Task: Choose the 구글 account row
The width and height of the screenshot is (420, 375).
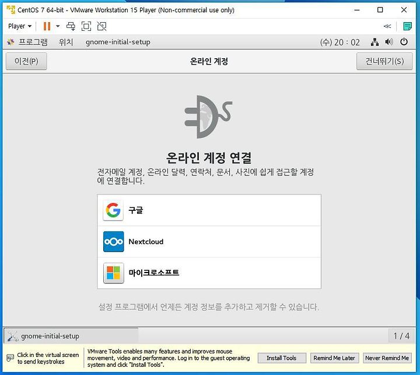Action: (209, 210)
